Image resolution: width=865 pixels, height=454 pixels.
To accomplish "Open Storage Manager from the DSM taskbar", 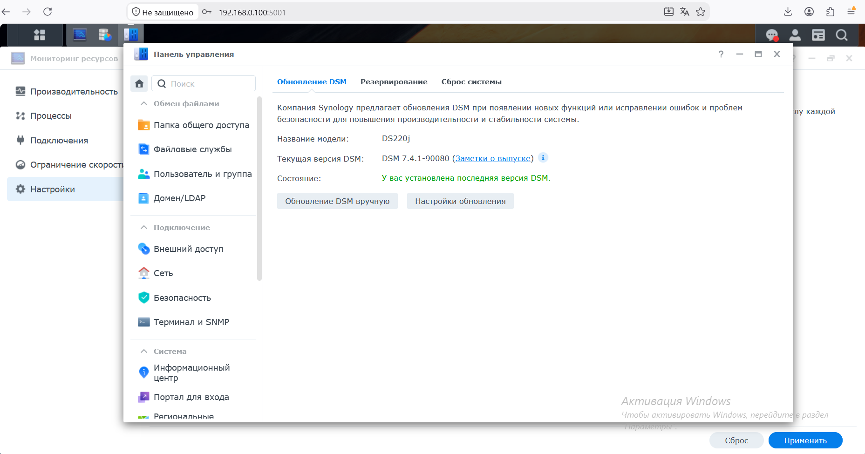I will tap(105, 35).
